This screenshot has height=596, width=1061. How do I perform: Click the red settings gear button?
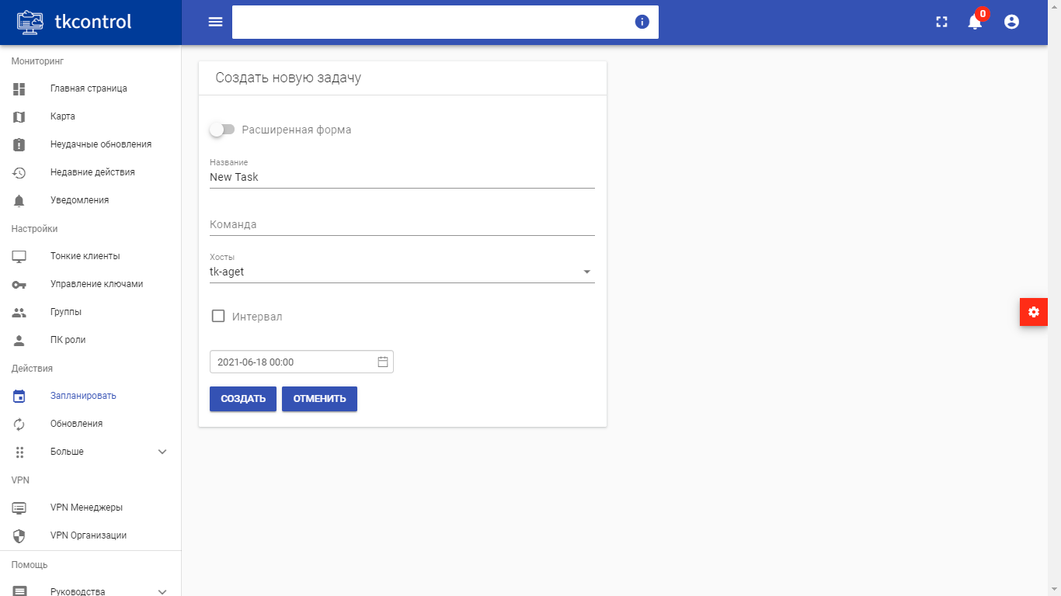coord(1033,312)
